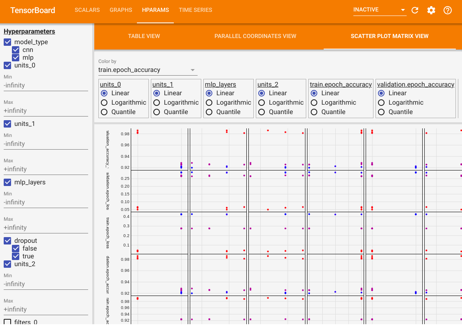Toggle the units_2 checkbox

tap(8, 264)
